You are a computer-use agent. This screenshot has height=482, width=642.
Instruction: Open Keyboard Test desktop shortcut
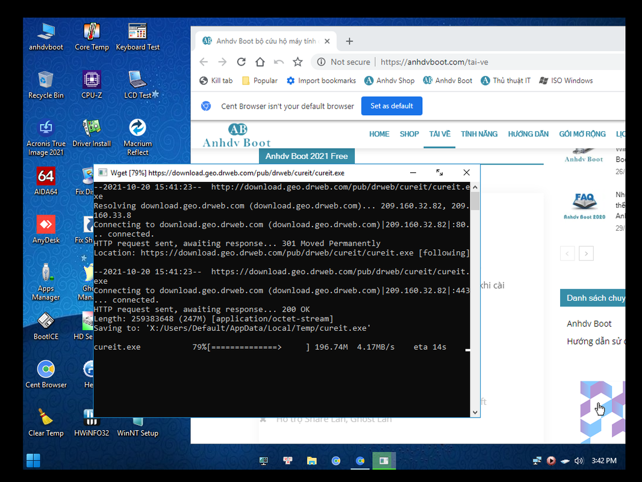coord(137,37)
